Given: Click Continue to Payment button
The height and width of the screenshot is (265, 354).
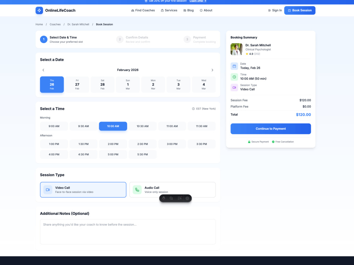Looking at the screenshot, I should [x=271, y=129].
